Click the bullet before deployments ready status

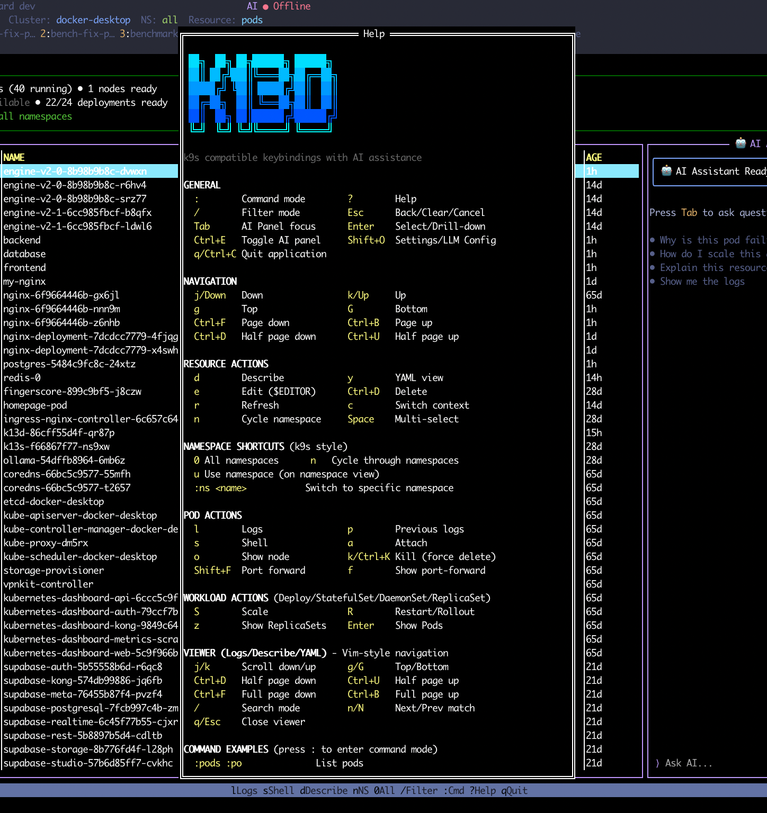click(38, 102)
